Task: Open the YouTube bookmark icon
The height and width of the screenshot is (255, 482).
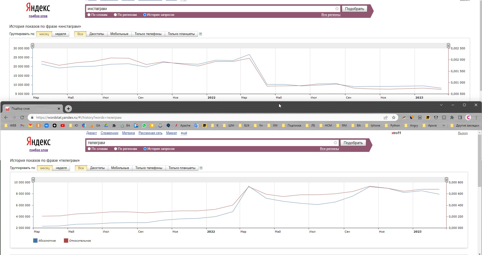Action: [x=63, y=125]
